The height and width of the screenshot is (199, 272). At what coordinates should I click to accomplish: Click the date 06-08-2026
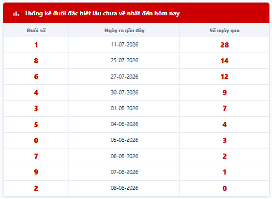[124, 156]
